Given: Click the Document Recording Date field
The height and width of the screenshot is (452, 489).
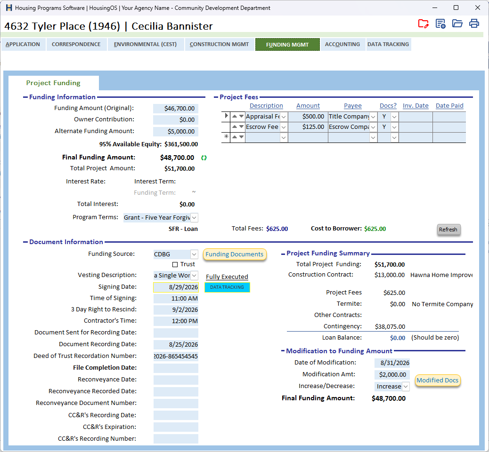Looking at the screenshot, I should (x=176, y=345).
